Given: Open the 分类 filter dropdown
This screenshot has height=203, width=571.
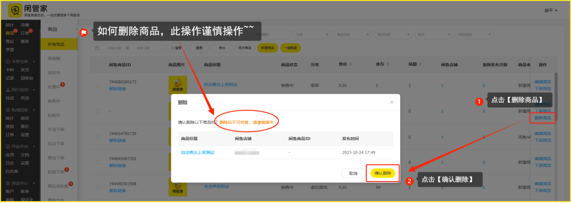Looking at the screenshot, I should click(x=312, y=35).
